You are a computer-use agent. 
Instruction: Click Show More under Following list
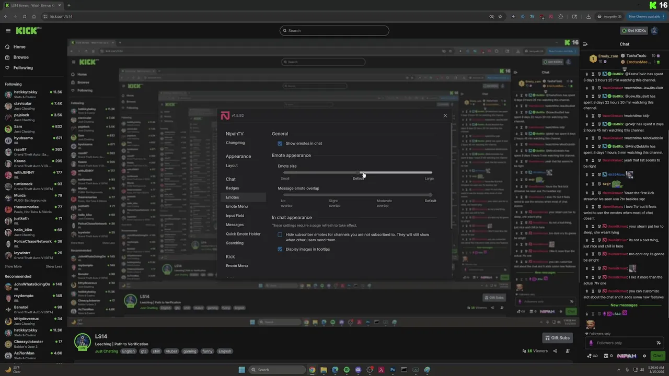click(13, 266)
